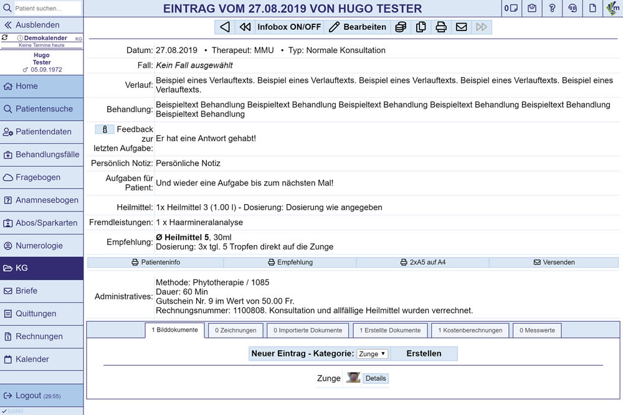Screen dimensions: 623x415
Task: Jump back with the double-left arrow icon
Action: 245,27
